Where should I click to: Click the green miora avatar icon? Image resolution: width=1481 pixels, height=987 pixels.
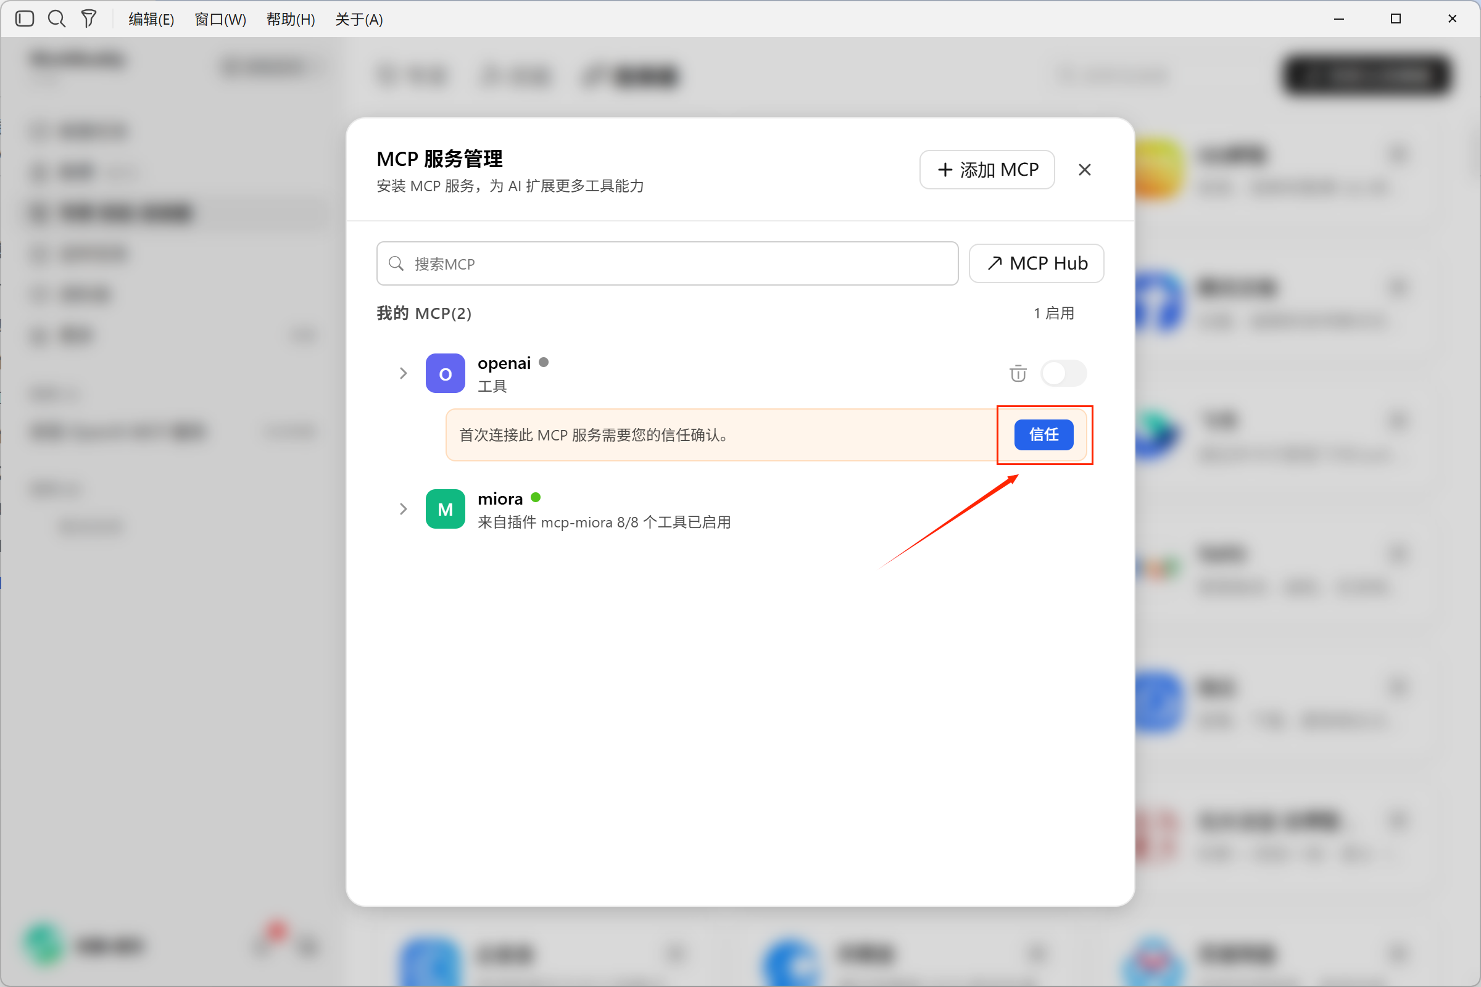pyautogui.click(x=445, y=508)
